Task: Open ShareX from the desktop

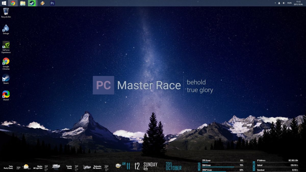Action: pos(6,95)
